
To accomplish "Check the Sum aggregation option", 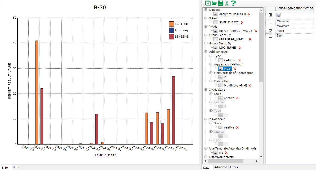I will click(271, 35).
